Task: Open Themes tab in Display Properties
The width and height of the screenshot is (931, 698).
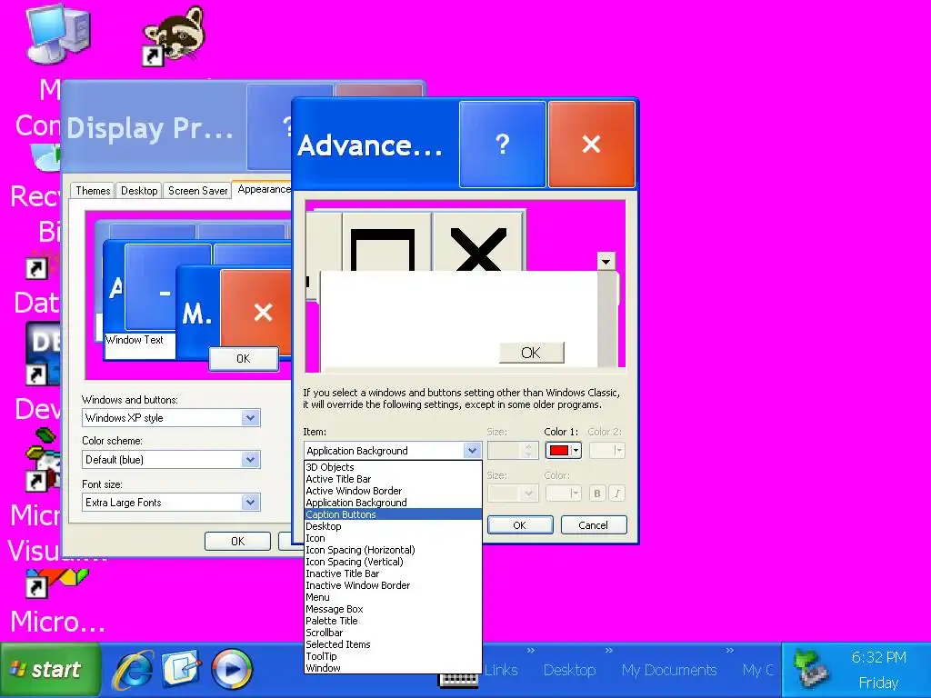Action: click(94, 191)
